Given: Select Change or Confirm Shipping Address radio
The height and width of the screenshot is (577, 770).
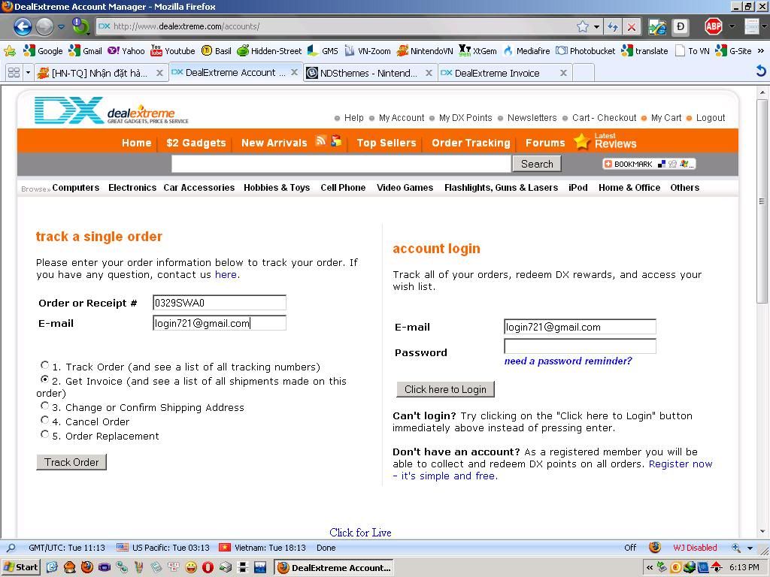Looking at the screenshot, I should click(44, 406).
